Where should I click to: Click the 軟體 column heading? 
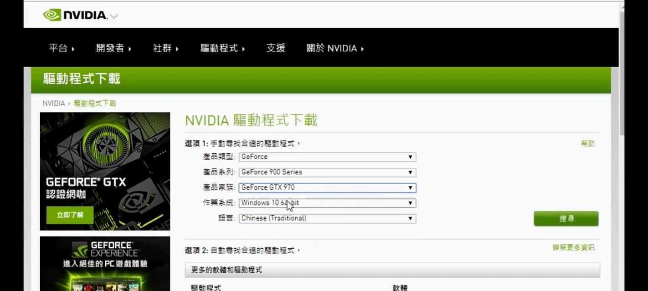click(400, 287)
